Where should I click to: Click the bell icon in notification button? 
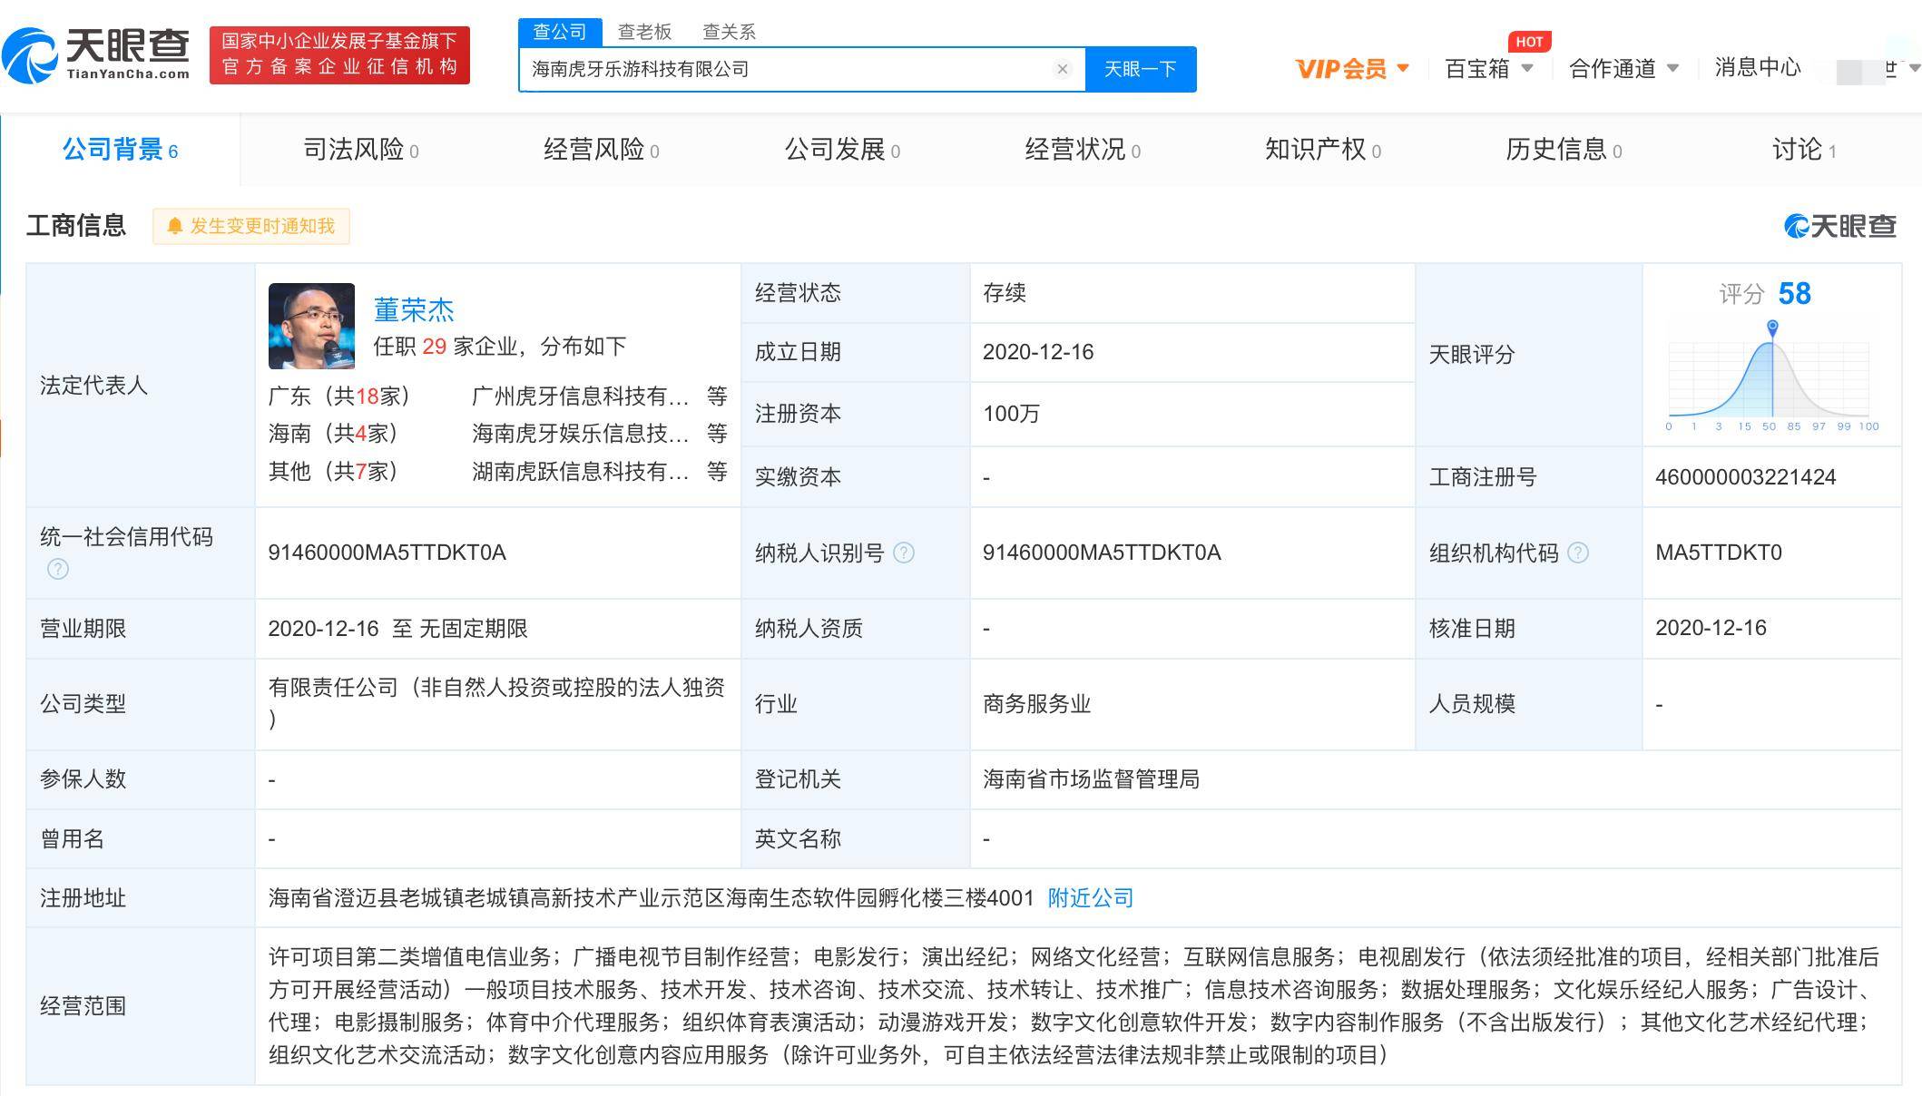coord(175,226)
